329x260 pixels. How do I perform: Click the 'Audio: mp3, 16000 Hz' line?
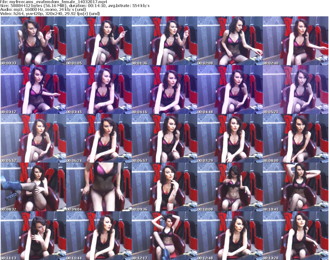(43, 10)
